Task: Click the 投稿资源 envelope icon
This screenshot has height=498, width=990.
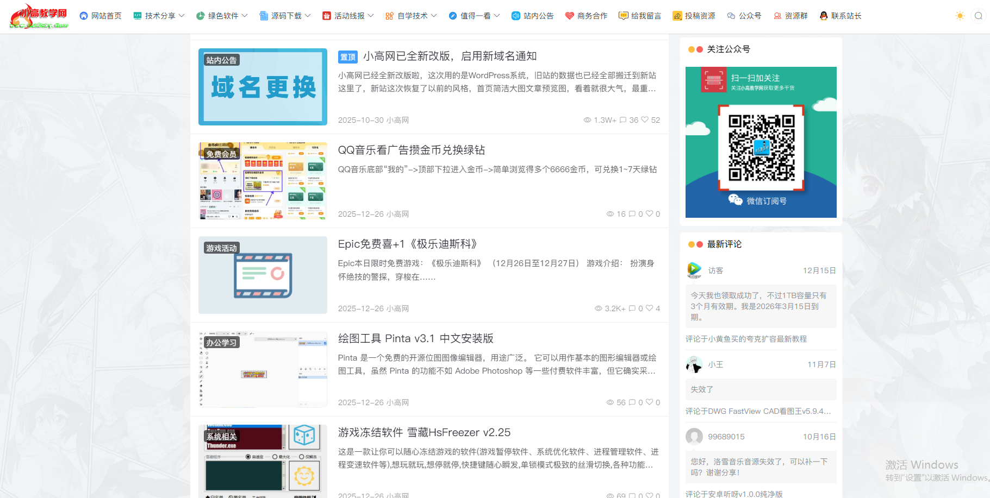Action: point(677,15)
